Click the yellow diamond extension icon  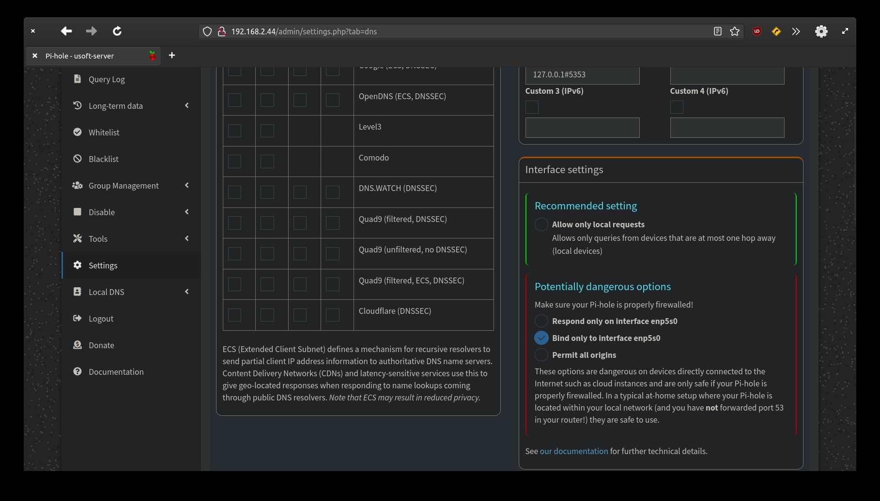(776, 31)
